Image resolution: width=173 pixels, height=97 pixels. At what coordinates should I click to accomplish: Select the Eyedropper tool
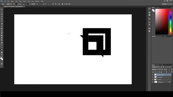(2, 21)
